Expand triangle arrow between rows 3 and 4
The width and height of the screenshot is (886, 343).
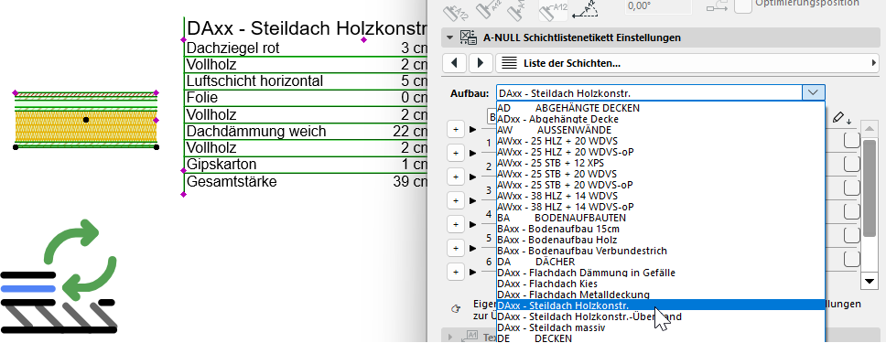[x=473, y=200]
